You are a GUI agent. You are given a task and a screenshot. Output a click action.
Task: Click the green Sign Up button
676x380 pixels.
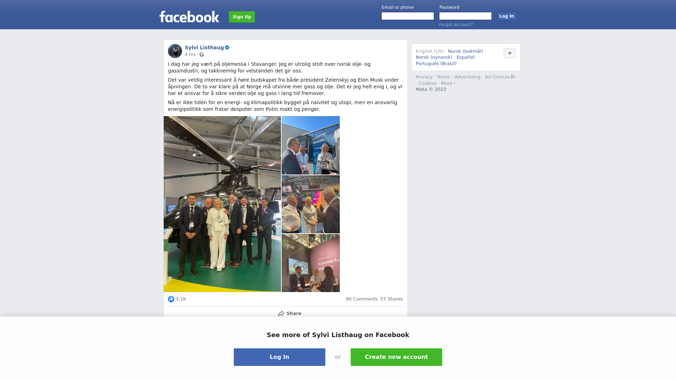(242, 17)
